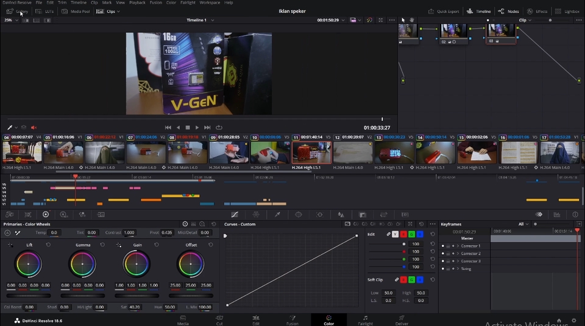This screenshot has width=585, height=326.
Task: Open the Media Pool button
Action: [x=76, y=12]
